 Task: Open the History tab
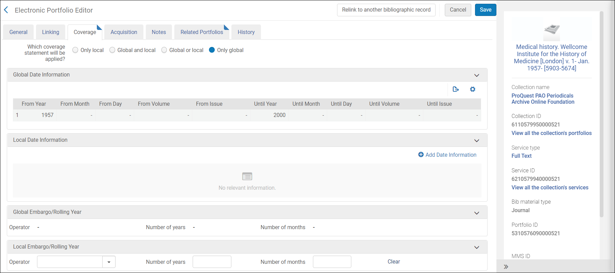pyautogui.click(x=246, y=32)
